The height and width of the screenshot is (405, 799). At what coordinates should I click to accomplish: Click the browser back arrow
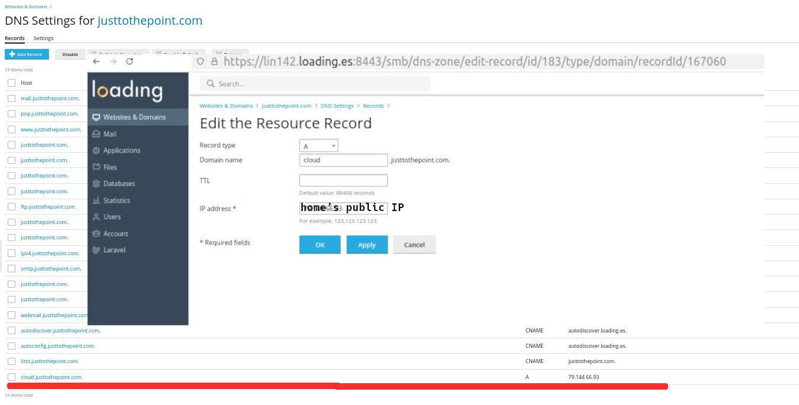96,61
